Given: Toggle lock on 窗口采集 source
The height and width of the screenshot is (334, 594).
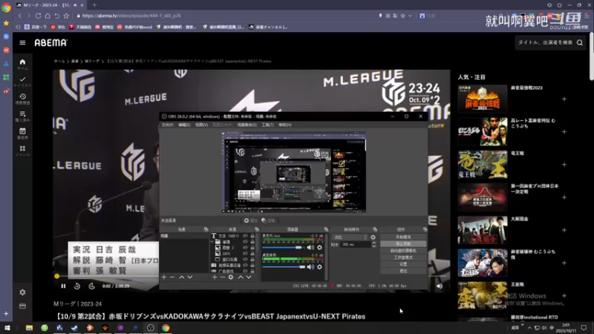Looking at the screenshot, I should pyautogui.click(x=252, y=259).
